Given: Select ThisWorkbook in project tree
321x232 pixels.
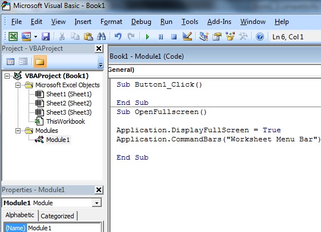Looking at the screenshot, I should (66, 121).
